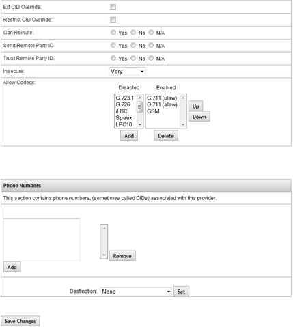293x327 pixels.
Task: Select G.711 (alaw) in Enabled codecs
Action: [162, 104]
